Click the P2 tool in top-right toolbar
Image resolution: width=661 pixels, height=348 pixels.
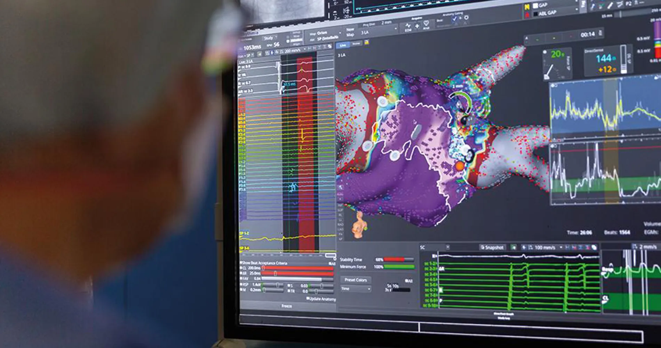click(x=628, y=3)
